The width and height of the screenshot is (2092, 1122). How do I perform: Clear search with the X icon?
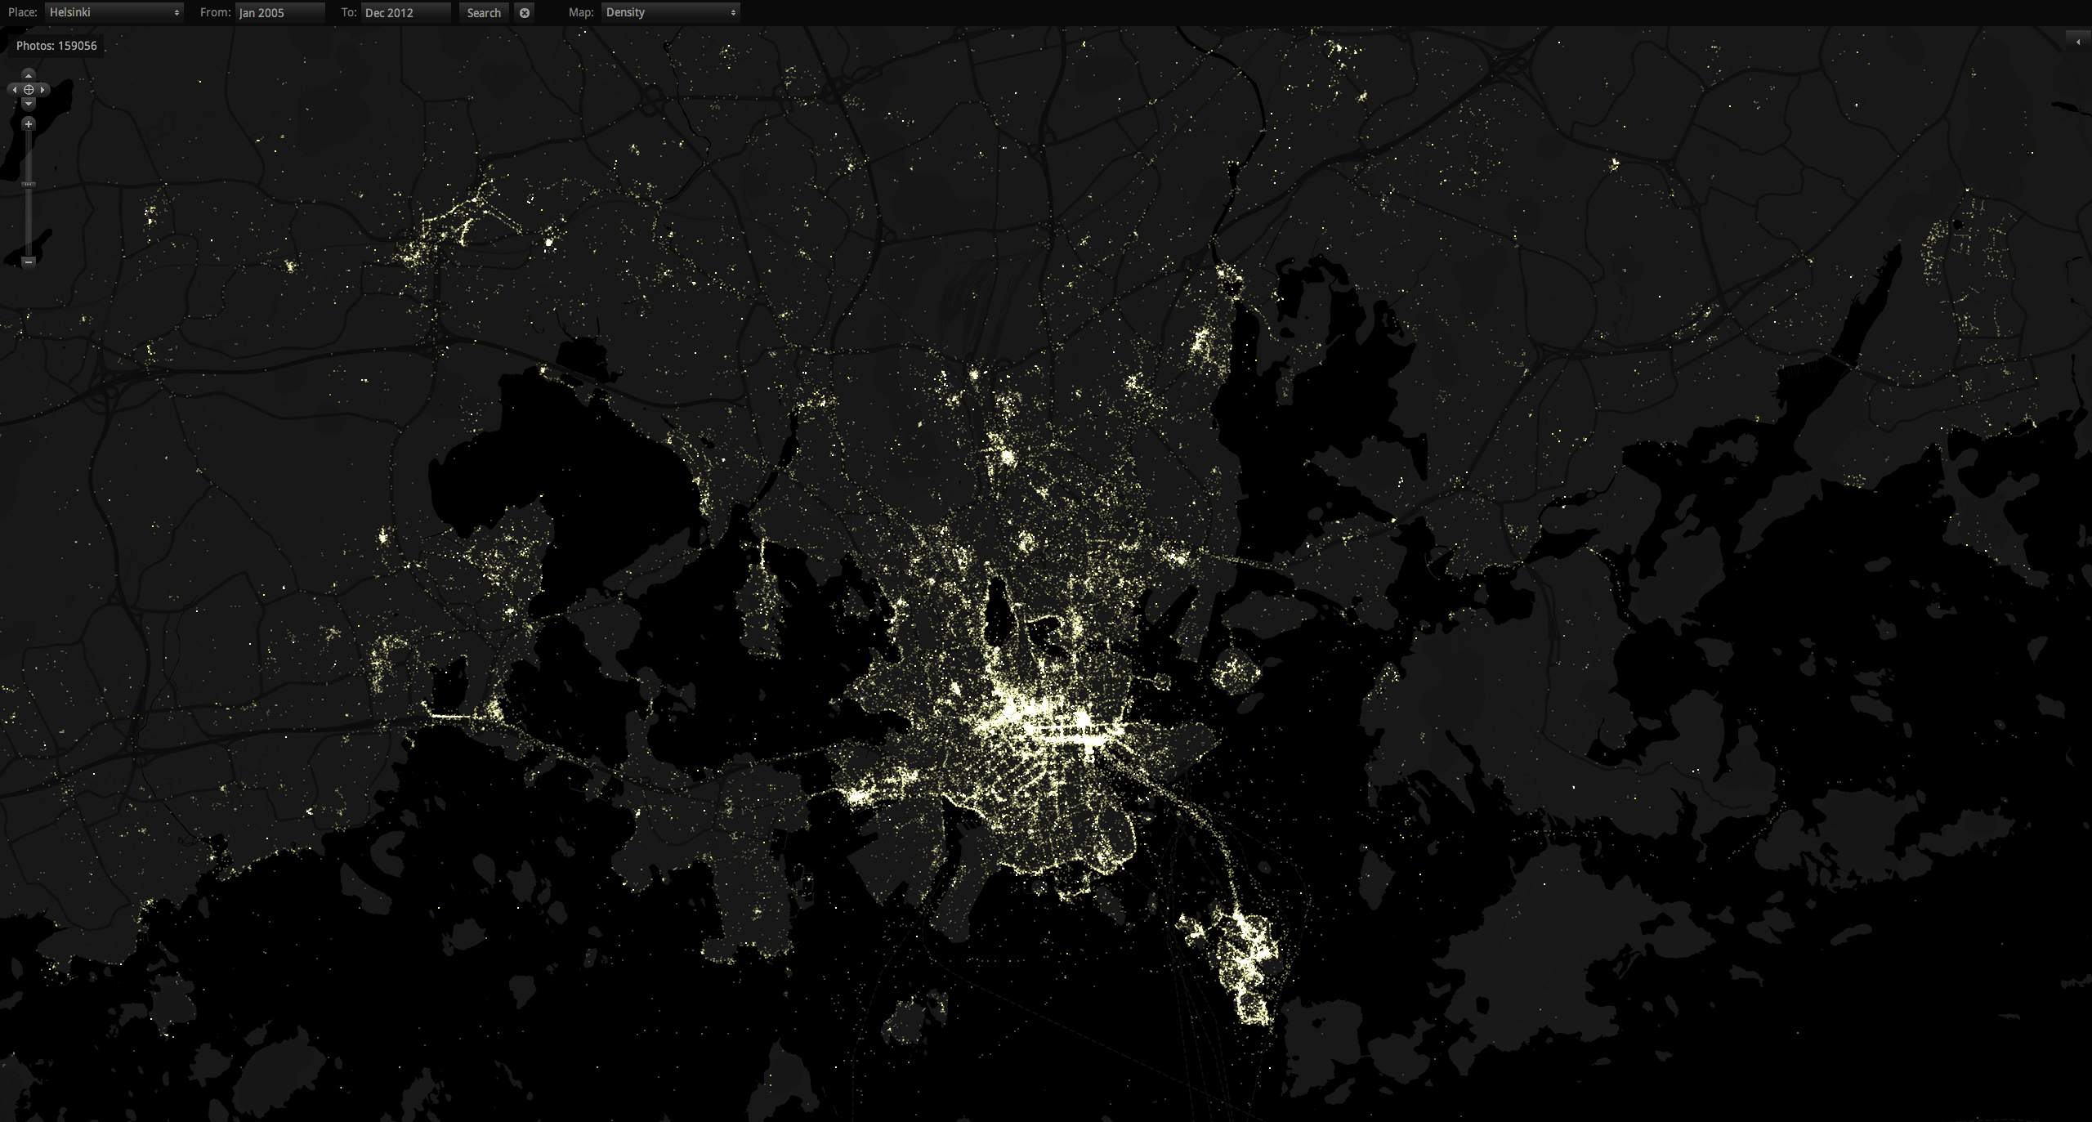point(525,12)
